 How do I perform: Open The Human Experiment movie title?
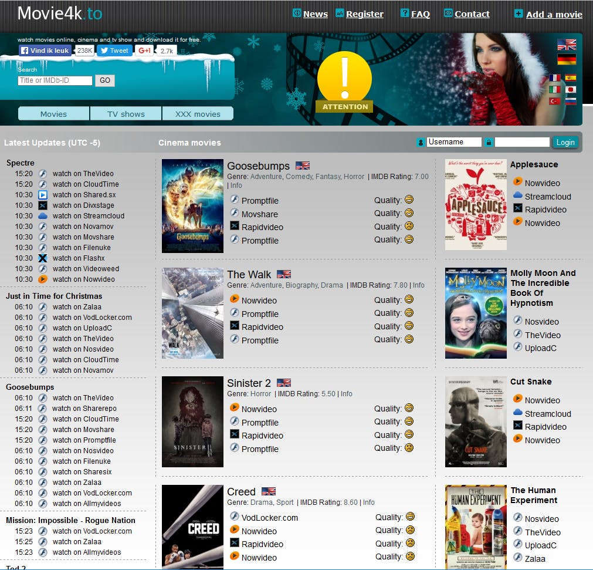click(534, 495)
